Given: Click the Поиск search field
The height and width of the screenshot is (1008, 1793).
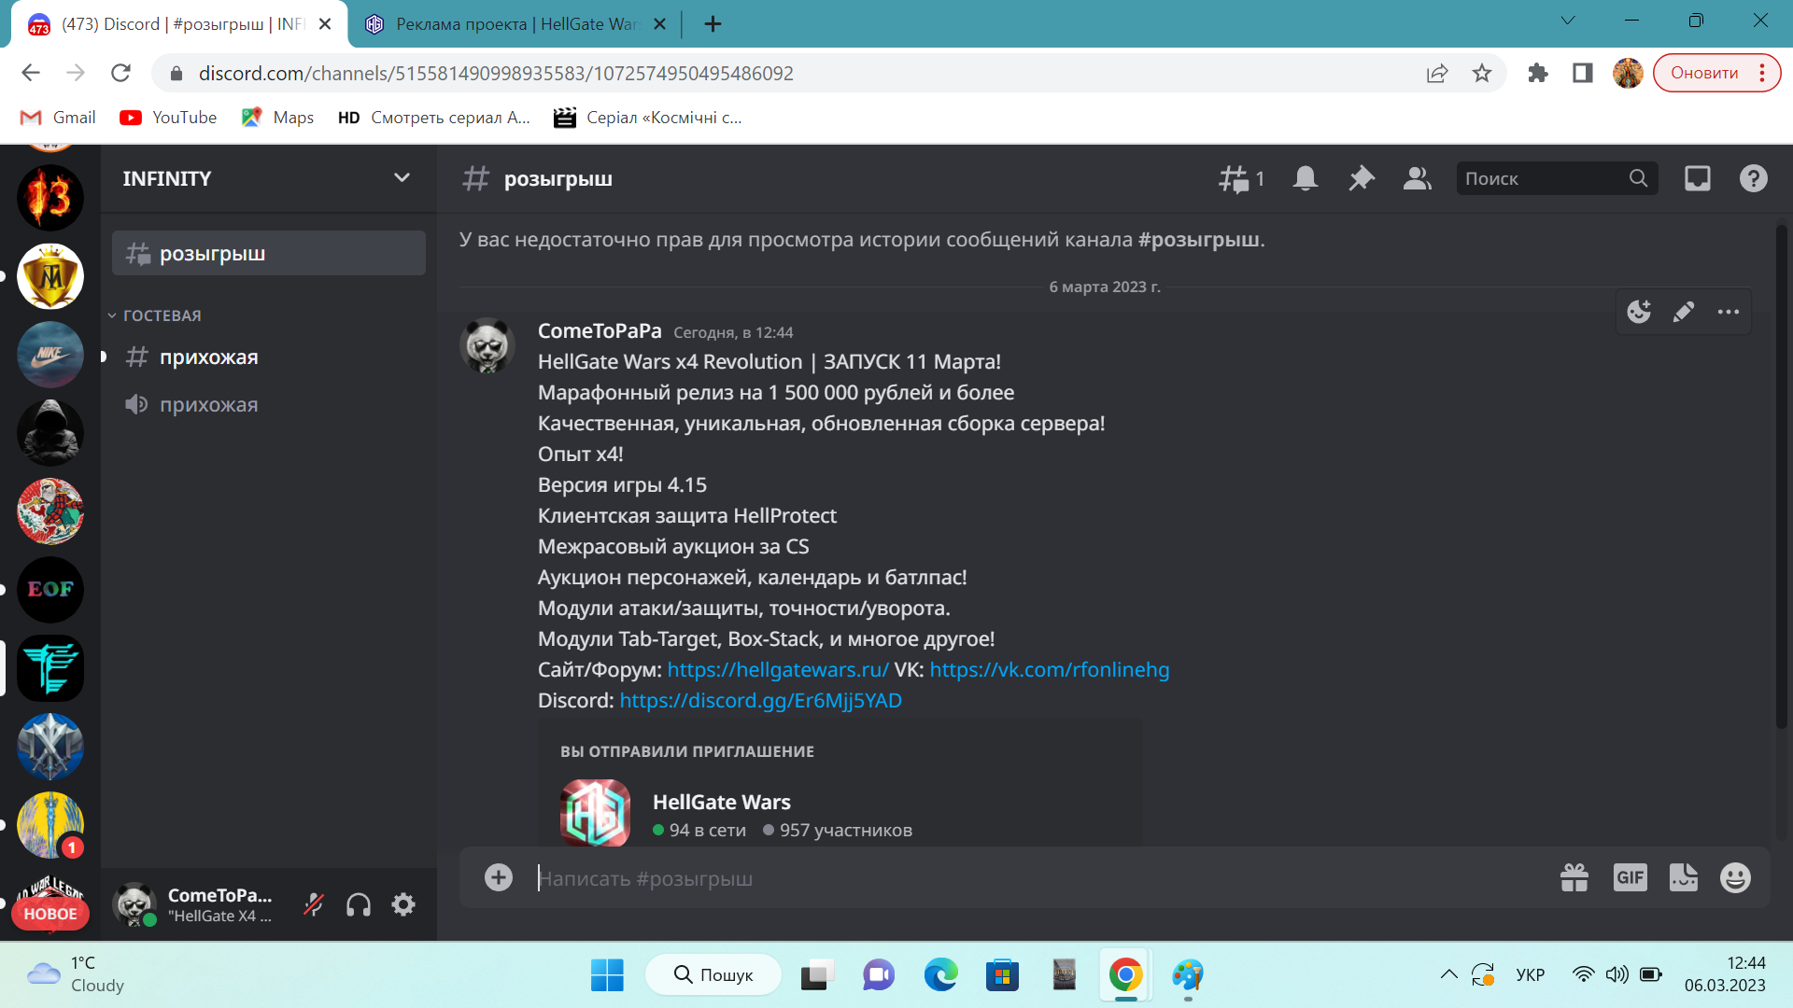Looking at the screenshot, I should pos(1557,178).
